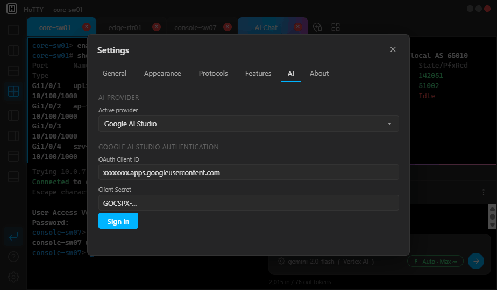Viewport: 497px width, 290px height.
Task: Open the help question-mark icon
Action: (x=13, y=257)
